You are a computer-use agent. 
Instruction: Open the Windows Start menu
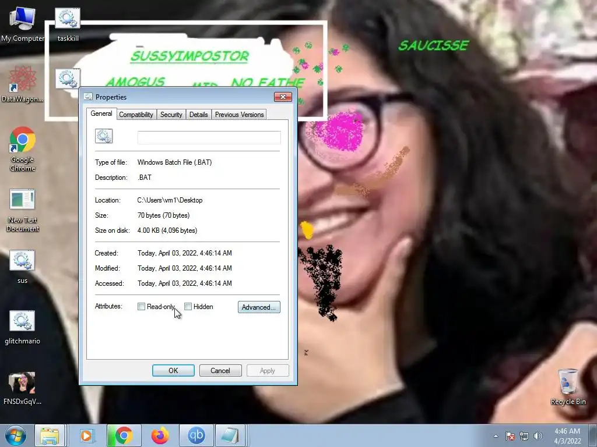[x=16, y=435]
